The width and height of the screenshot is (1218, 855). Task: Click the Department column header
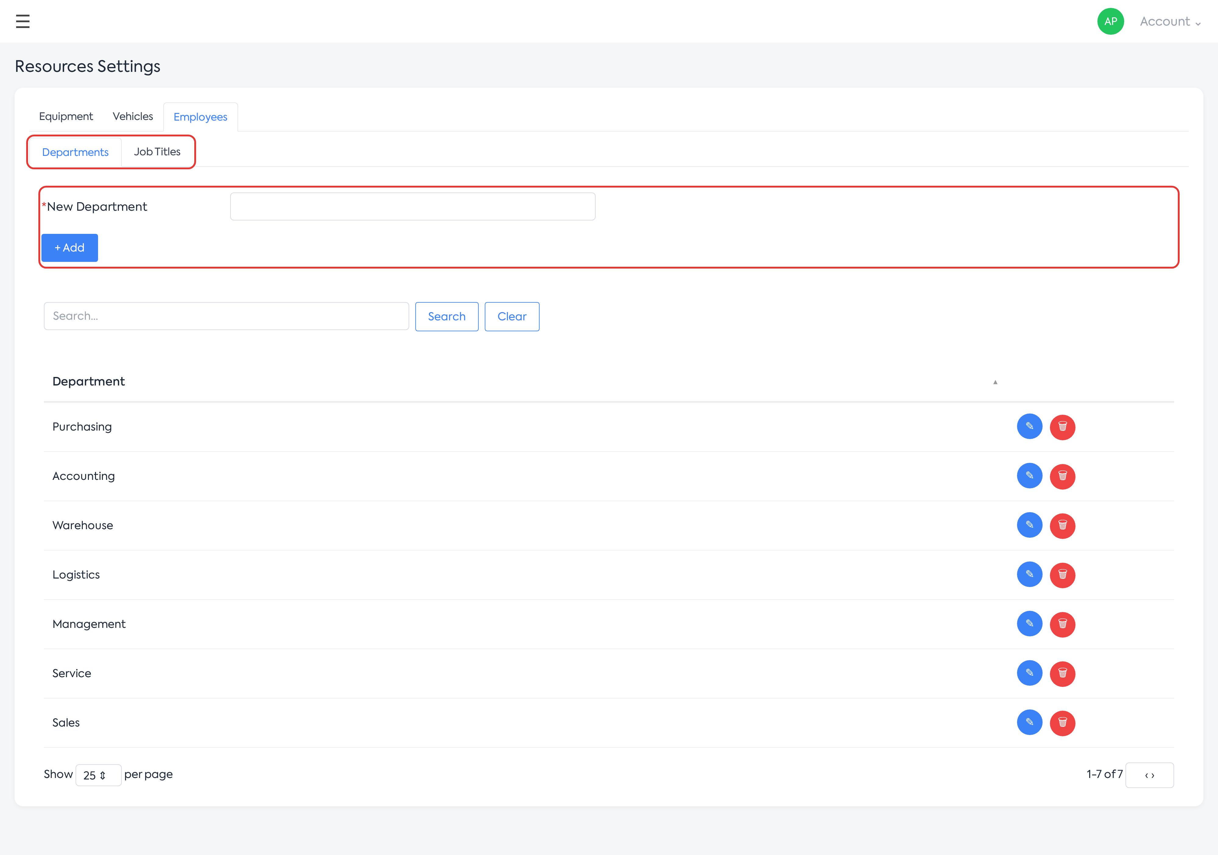pyautogui.click(x=89, y=381)
